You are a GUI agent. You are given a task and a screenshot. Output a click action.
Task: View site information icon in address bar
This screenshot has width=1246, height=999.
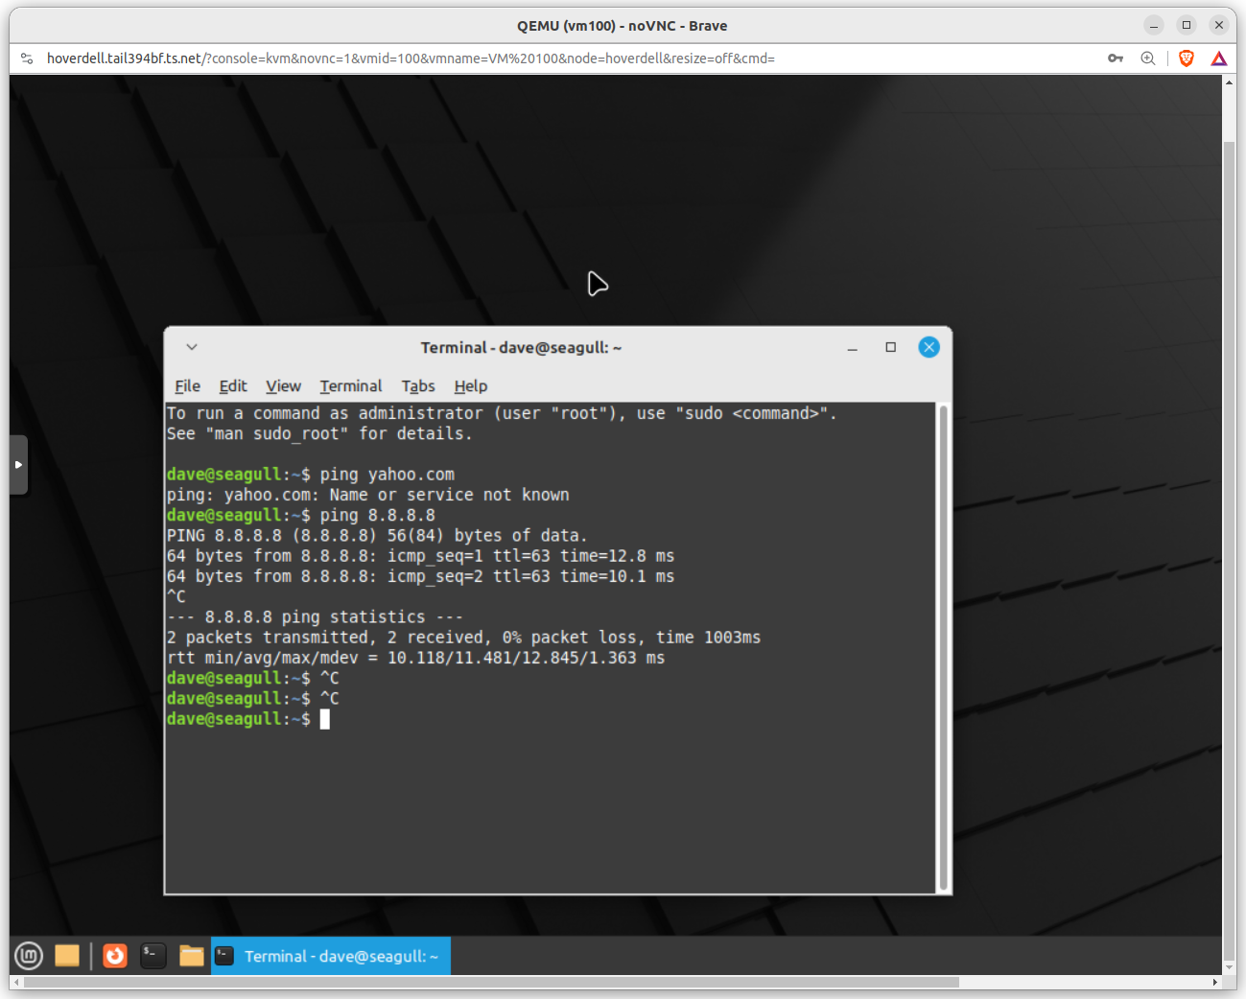(x=27, y=58)
